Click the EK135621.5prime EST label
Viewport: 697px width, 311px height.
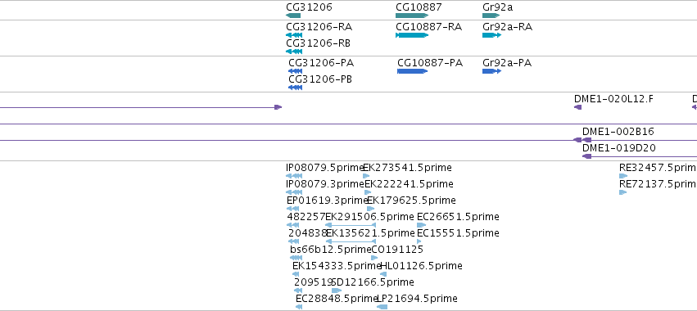click(x=370, y=233)
